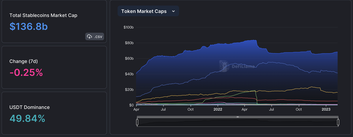Click the cloud download icon
This screenshot has width=353, height=137.
point(90,37)
